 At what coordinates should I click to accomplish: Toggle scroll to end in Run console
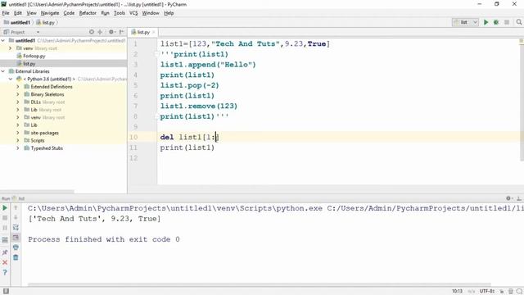click(16, 238)
